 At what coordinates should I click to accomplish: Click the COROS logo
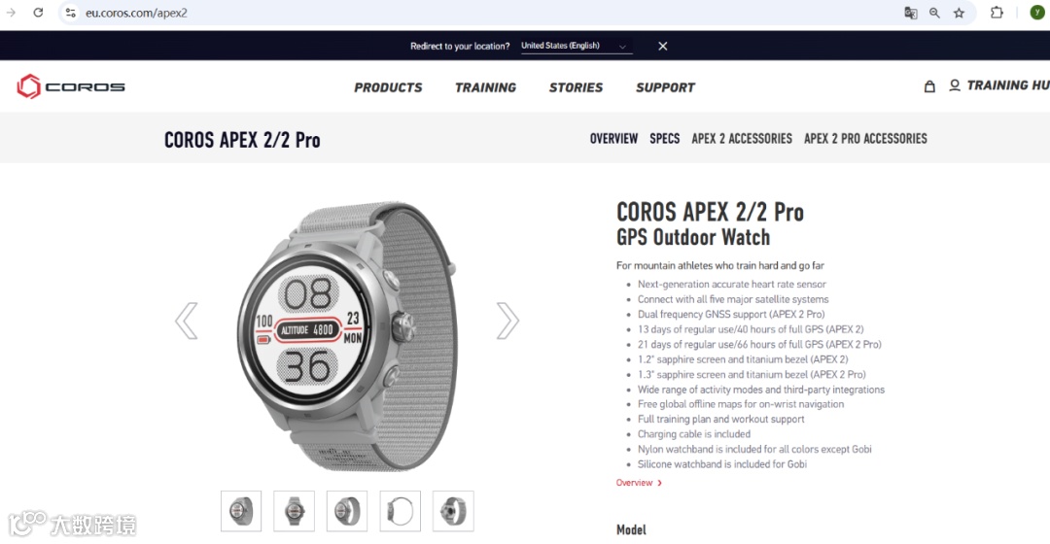[x=71, y=86]
